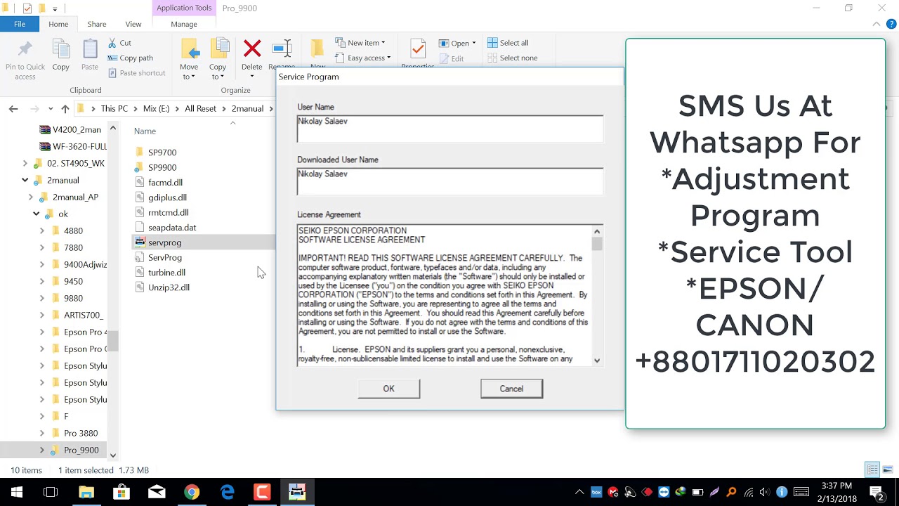Click All Reset in the address path

(200, 108)
